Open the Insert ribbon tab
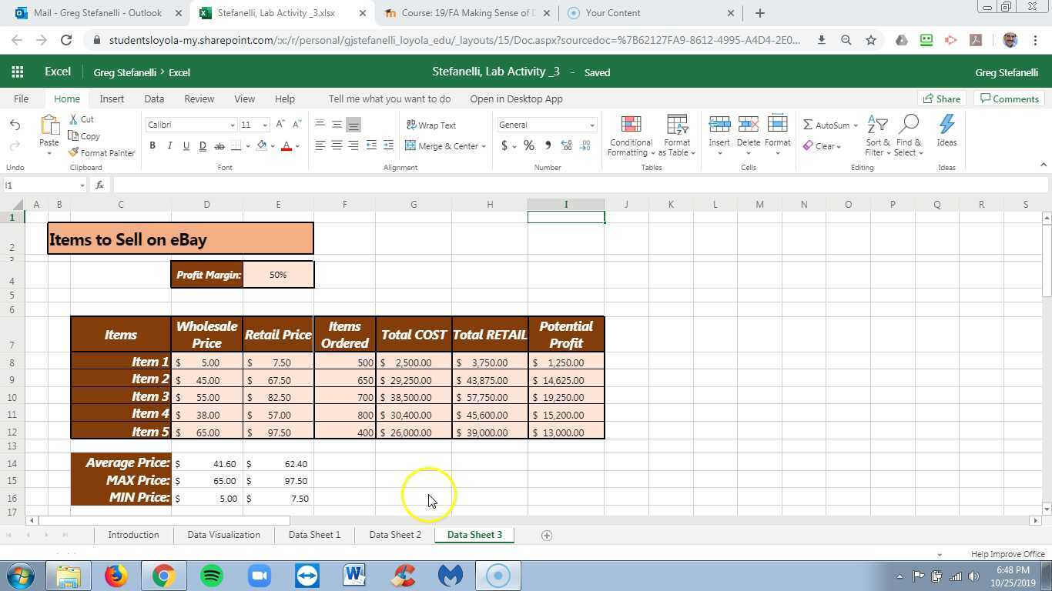Image resolution: width=1052 pixels, height=591 pixels. (112, 98)
